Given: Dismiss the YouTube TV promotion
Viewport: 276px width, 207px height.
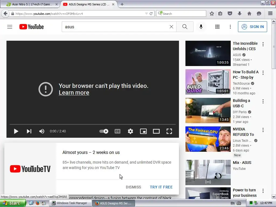Looking at the screenshot, I should tap(133, 187).
